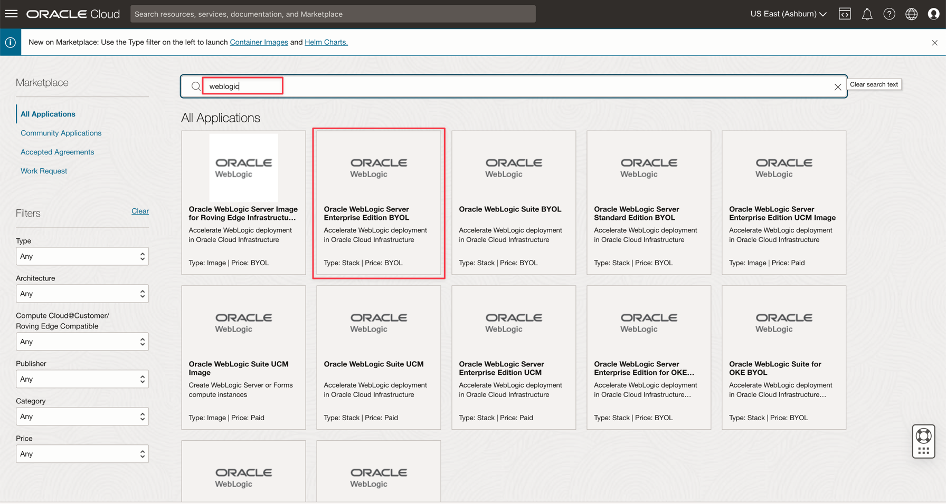Dismiss the Marketplace info banner
Image resolution: width=946 pixels, height=504 pixels.
[934, 43]
